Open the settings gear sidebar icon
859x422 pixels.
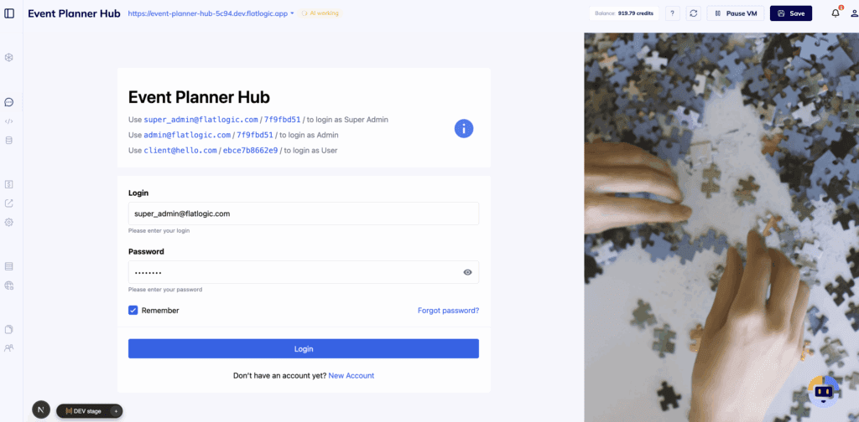tap(8, 223)
